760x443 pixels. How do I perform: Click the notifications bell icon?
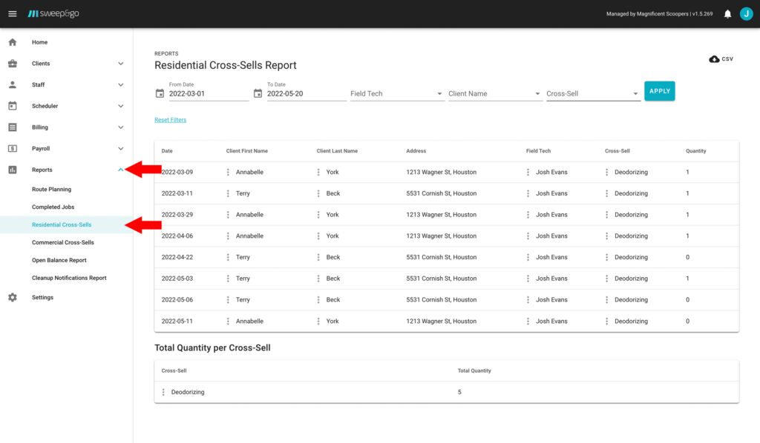[727, 13]
